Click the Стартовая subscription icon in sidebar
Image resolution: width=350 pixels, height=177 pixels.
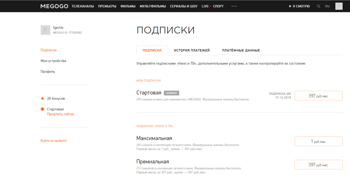pos(42,109)
